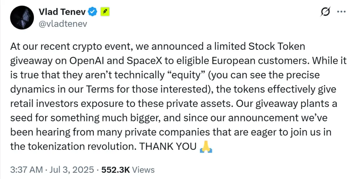Image resolution: width=351 pixels, height=179 pixels.
Task: Click the "Views" label
Action: pyautogui.click(x=143, y=169)
